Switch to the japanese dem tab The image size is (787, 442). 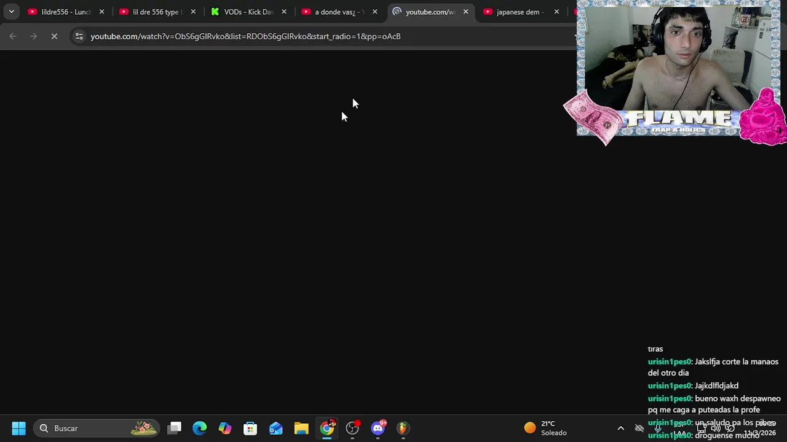(520, 12)
